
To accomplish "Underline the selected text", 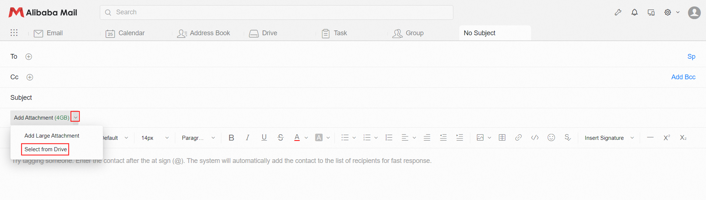I will [x=264, y=138].
